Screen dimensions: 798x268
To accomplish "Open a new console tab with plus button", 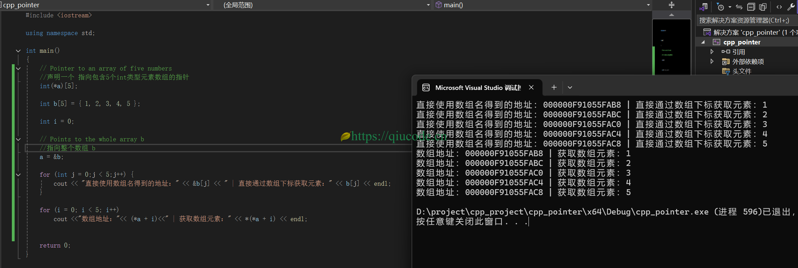I will [554, 87].
